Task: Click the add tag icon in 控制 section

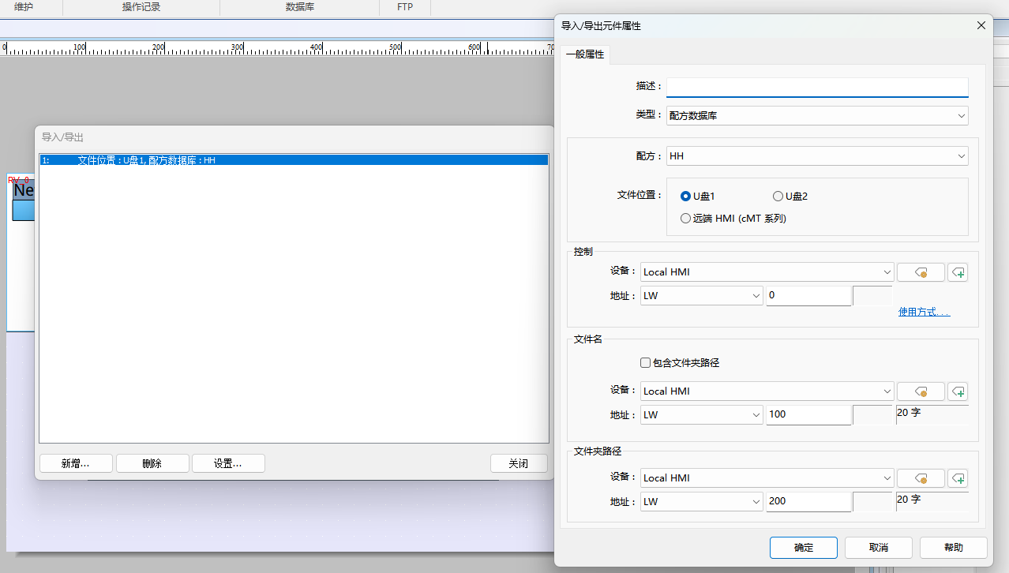Action: pyautogui.click(x=958, y=272)
